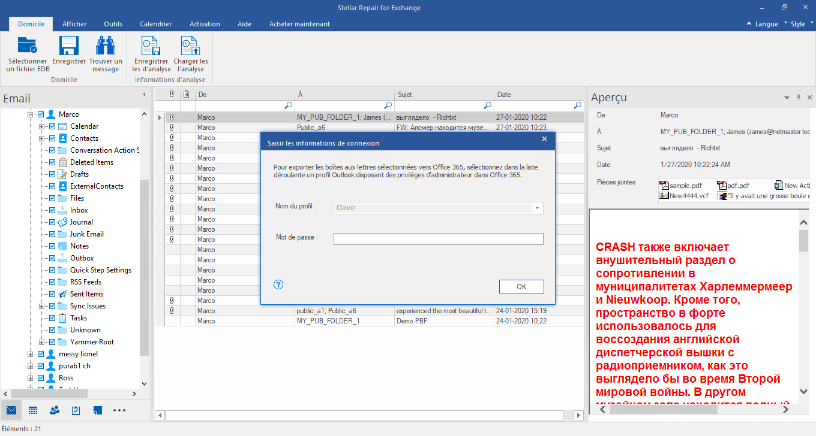Open the Acheter maintenant tab
Screen dimensions: 816x436
pyautogui.click(x=299, y=24)
